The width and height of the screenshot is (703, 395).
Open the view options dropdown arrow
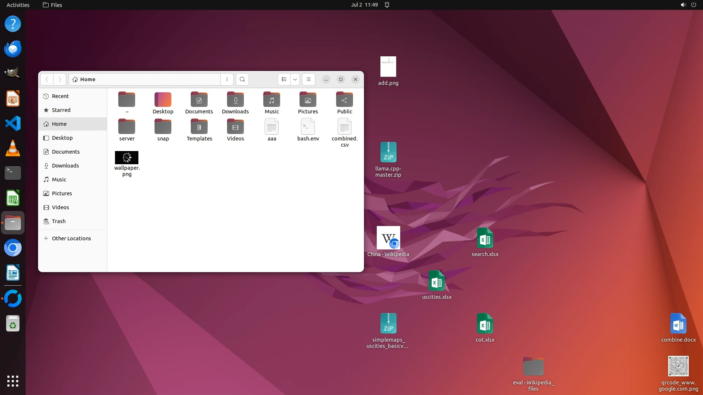[295, 79]
